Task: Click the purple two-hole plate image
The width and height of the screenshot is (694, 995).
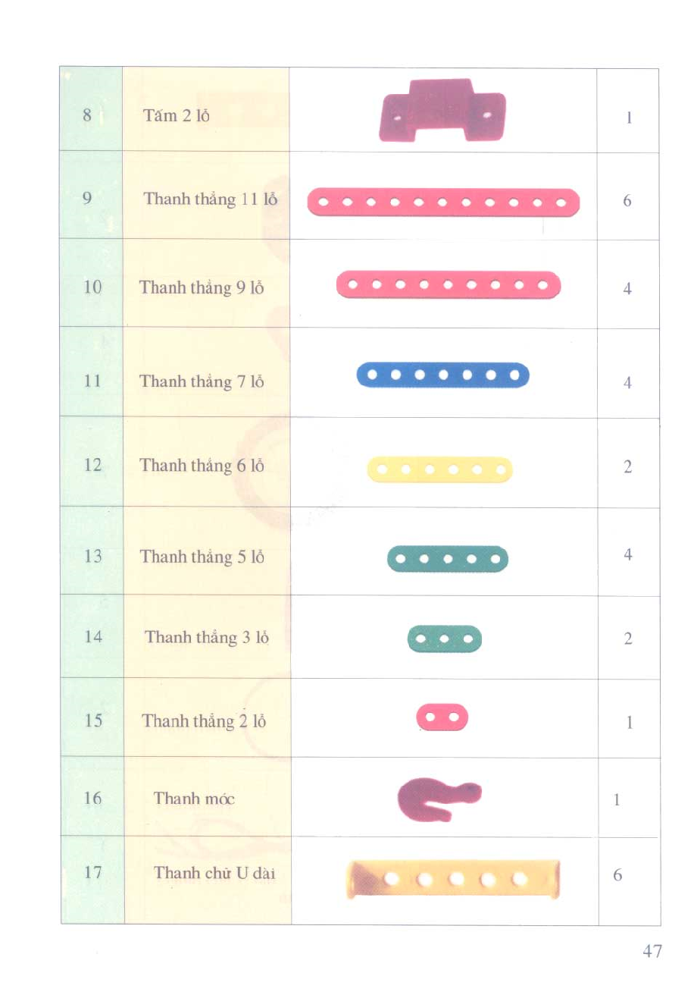Action: click(x=442, y=110)
